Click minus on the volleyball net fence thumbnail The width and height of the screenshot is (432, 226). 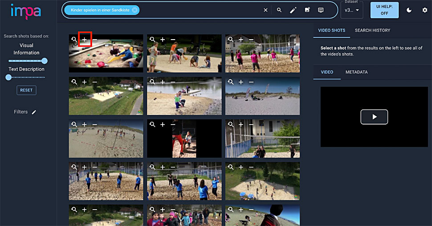point(251,125)
